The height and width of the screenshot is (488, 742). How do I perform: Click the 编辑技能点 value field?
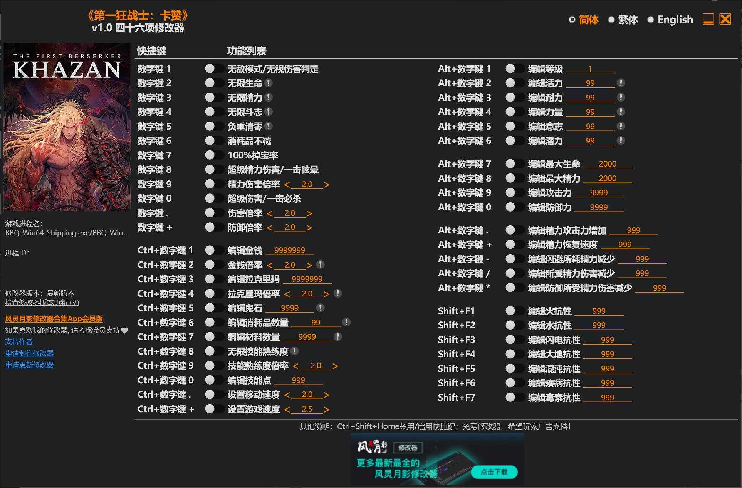click(299, 380)
